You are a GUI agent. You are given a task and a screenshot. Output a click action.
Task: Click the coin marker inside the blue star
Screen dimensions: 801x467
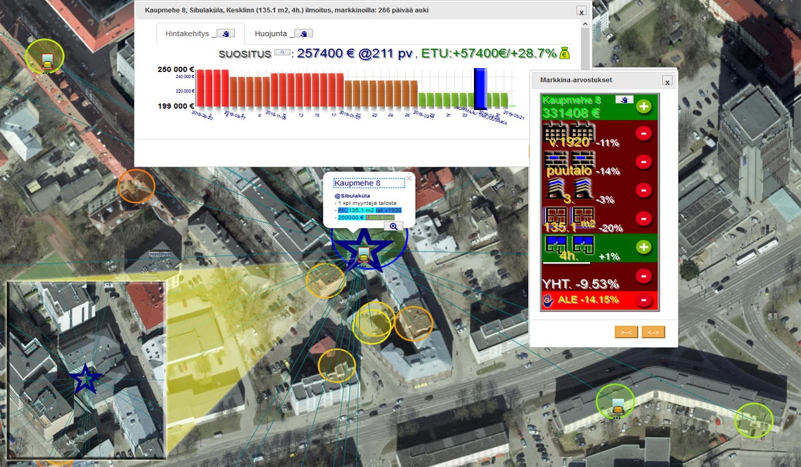coord(363,255)
